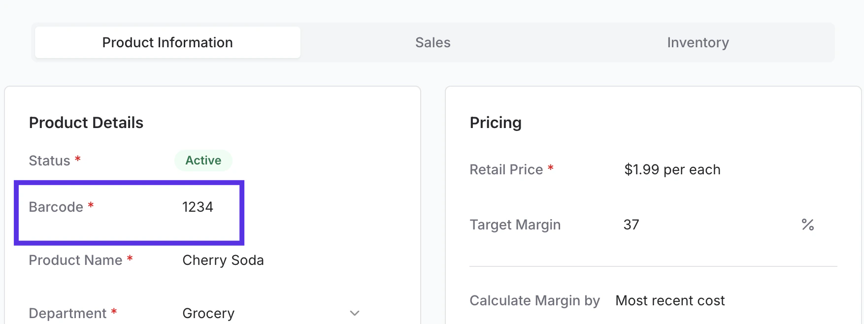Image resolution: width=864 pixels, height=324 pixels.
Task: Click the Department field label
Action: point(67,313)
